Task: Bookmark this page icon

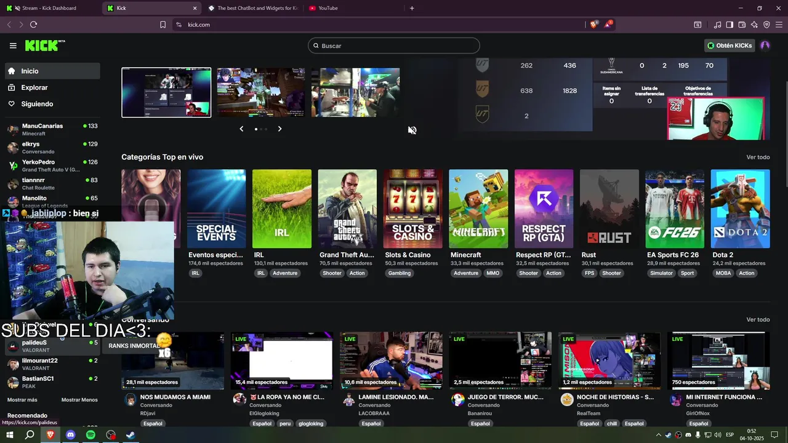Action: click(163, 25)
